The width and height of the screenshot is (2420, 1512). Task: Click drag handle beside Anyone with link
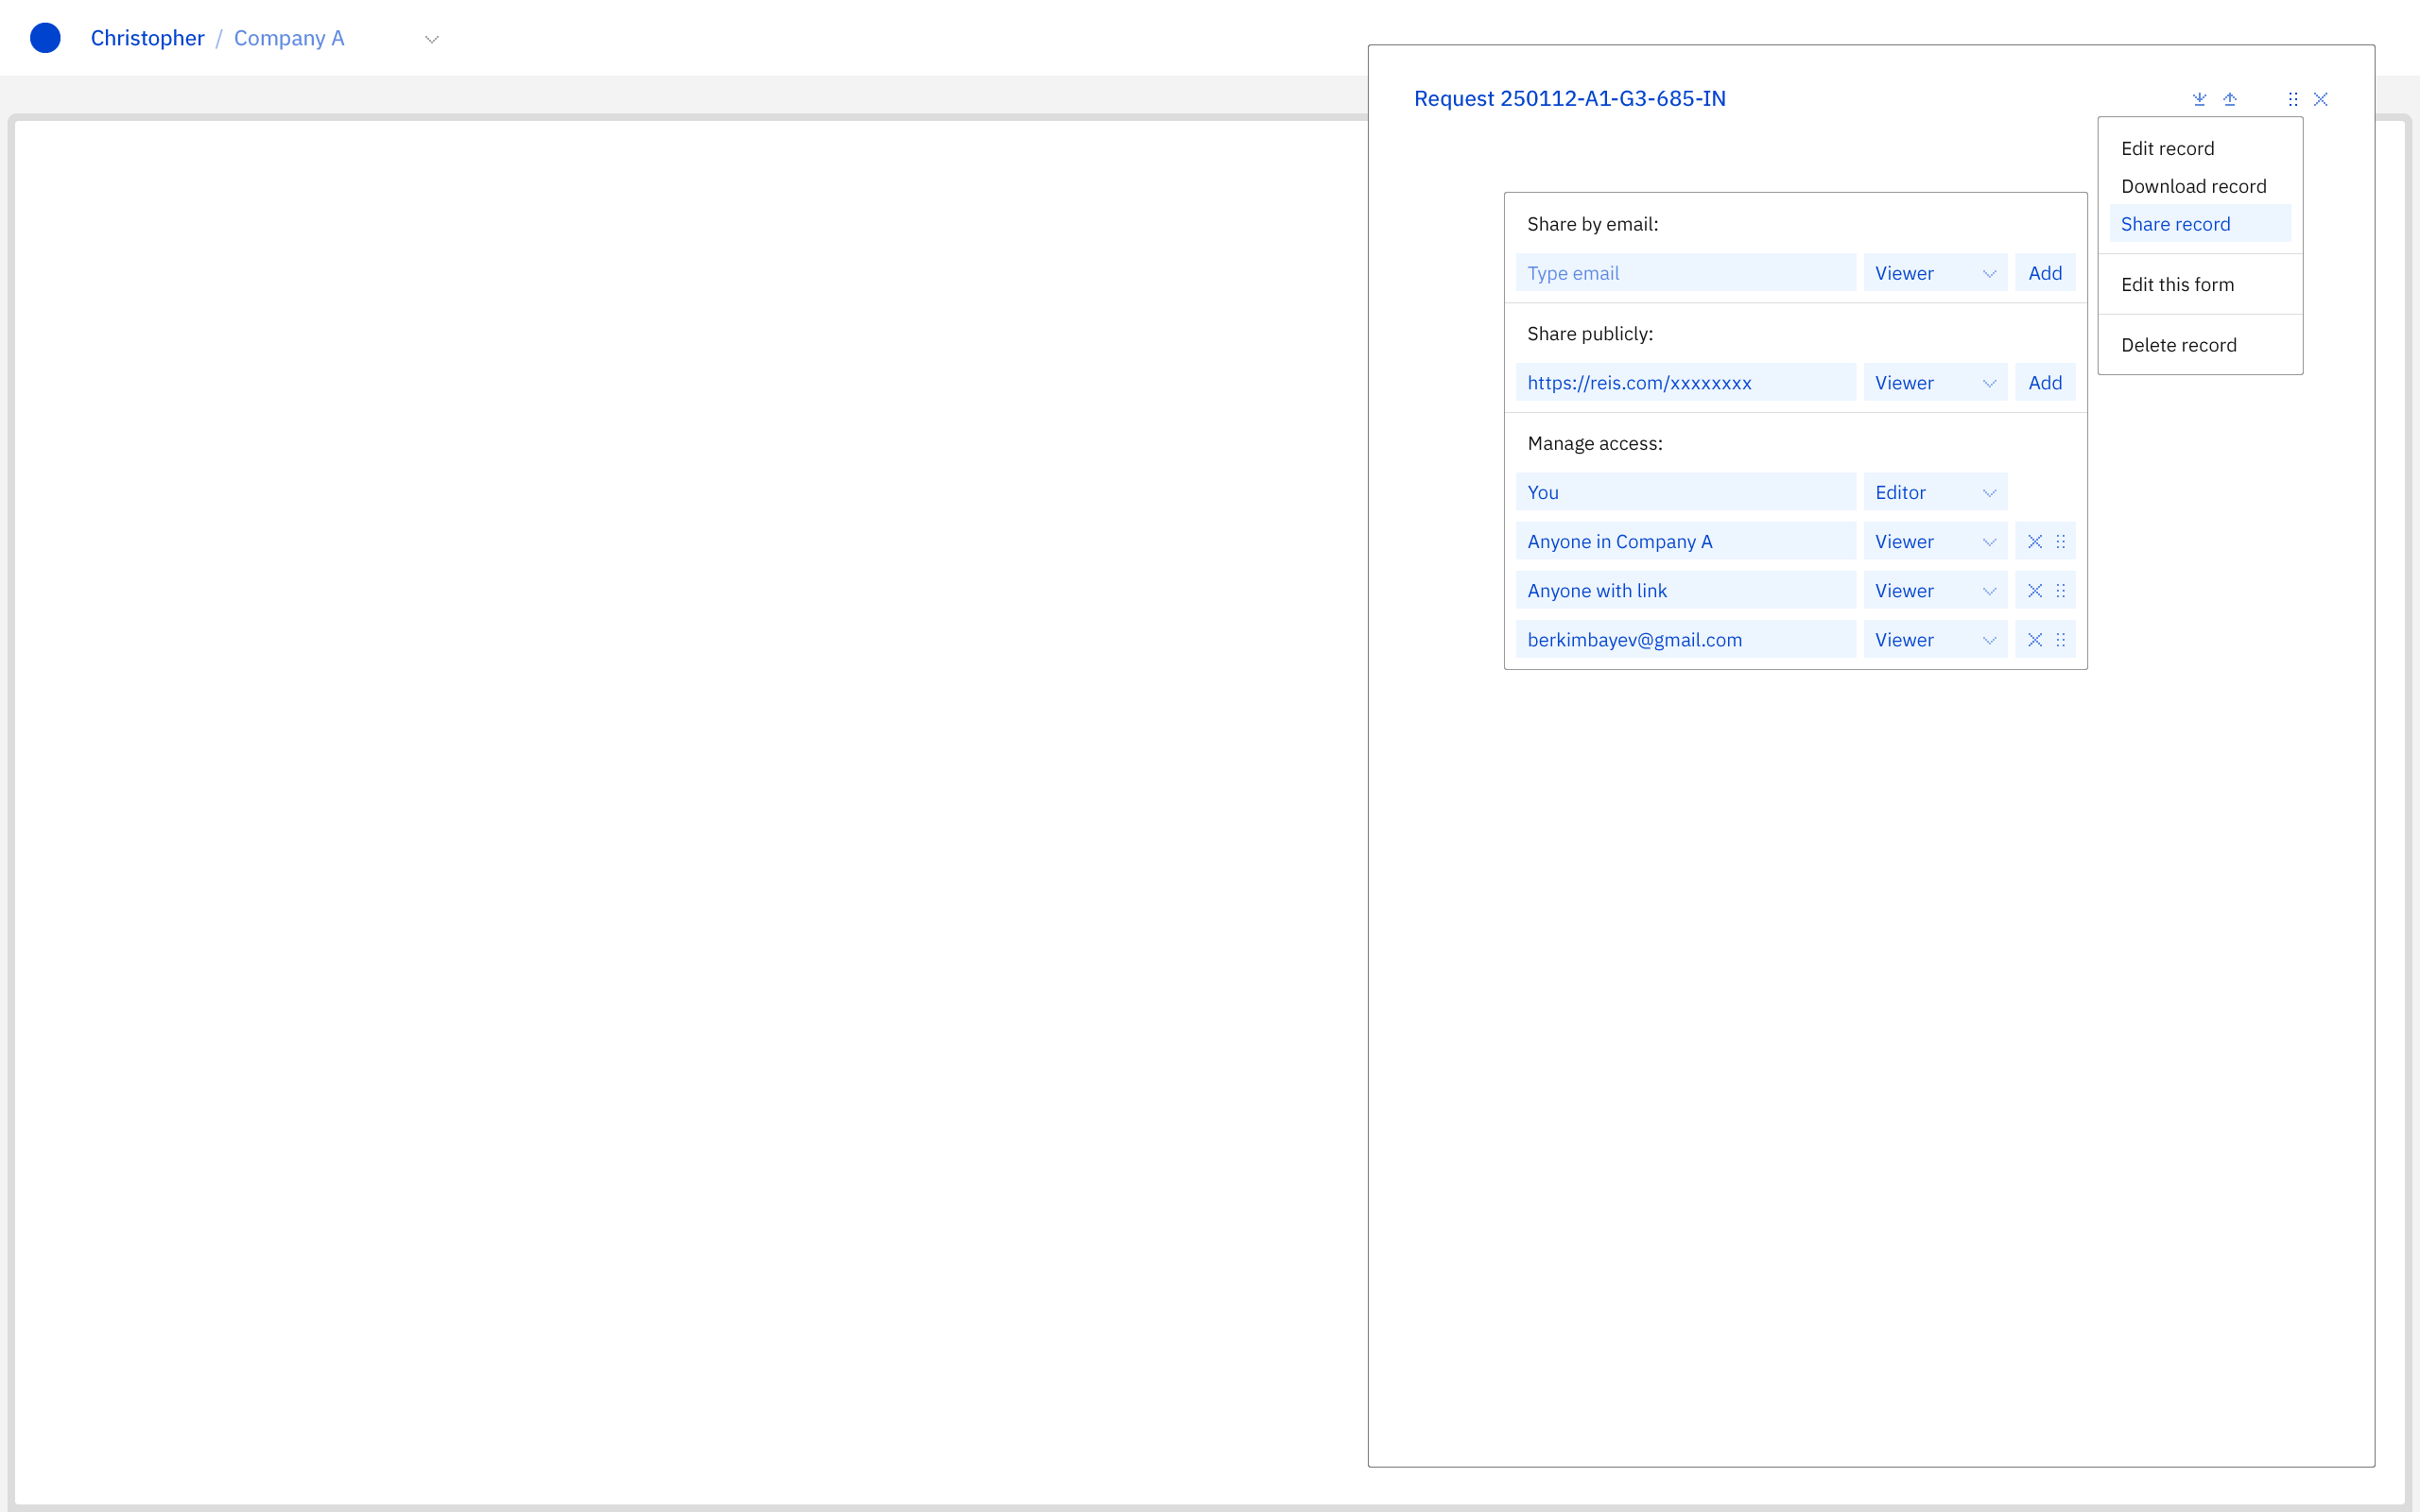click(2061, 591)
